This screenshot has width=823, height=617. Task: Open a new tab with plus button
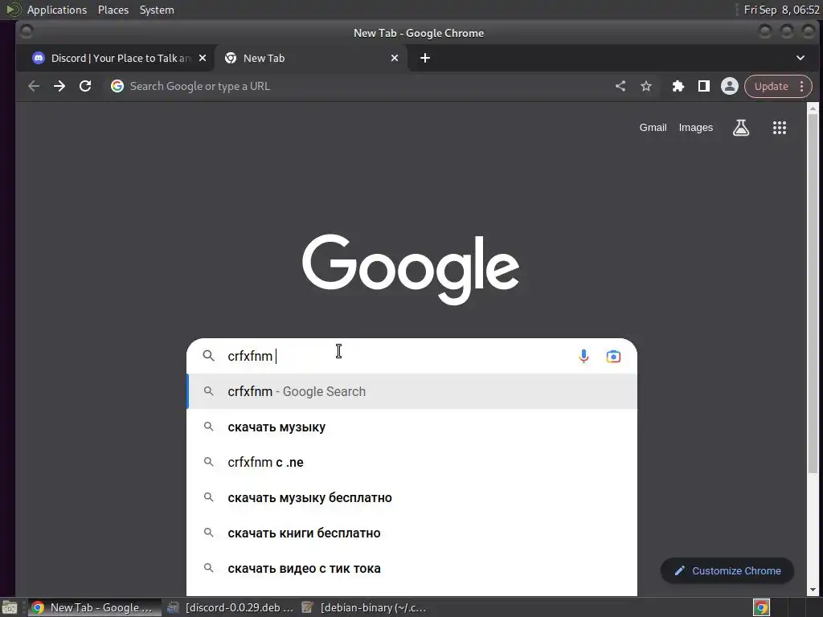tap(425, 58)
